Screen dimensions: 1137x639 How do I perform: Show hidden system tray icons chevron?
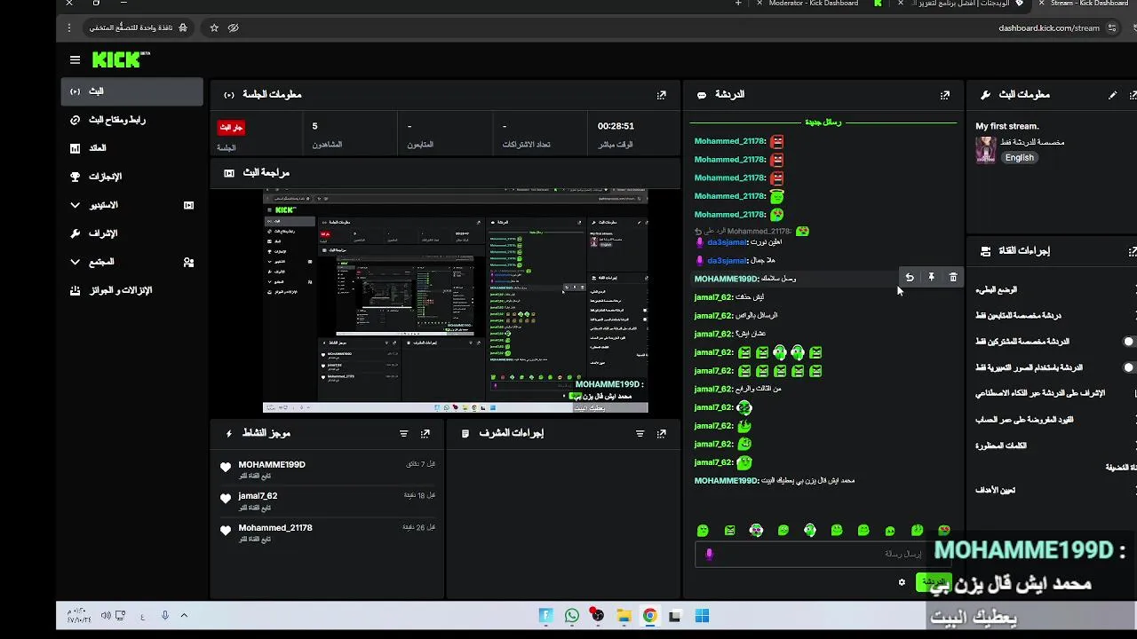point(184,616)
